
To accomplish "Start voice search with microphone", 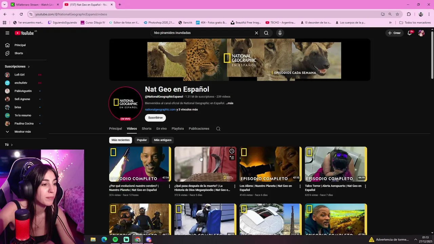I will point(280,33).
